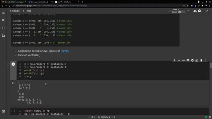The width and height of the screenshot is (212, 119).
Task: Bookmark this page with the star icon
Action: (187, 6)
